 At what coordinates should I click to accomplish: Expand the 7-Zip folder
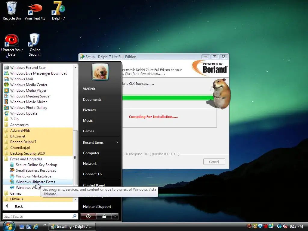point(38,119)
